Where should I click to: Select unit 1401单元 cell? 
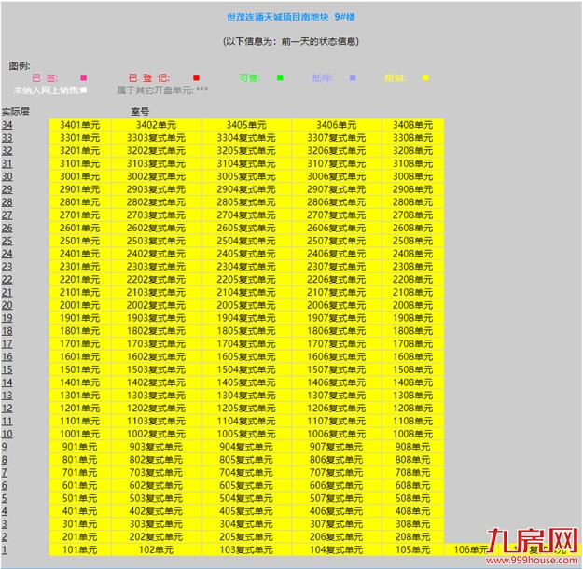pyautogui.click(x=80, y=382)
